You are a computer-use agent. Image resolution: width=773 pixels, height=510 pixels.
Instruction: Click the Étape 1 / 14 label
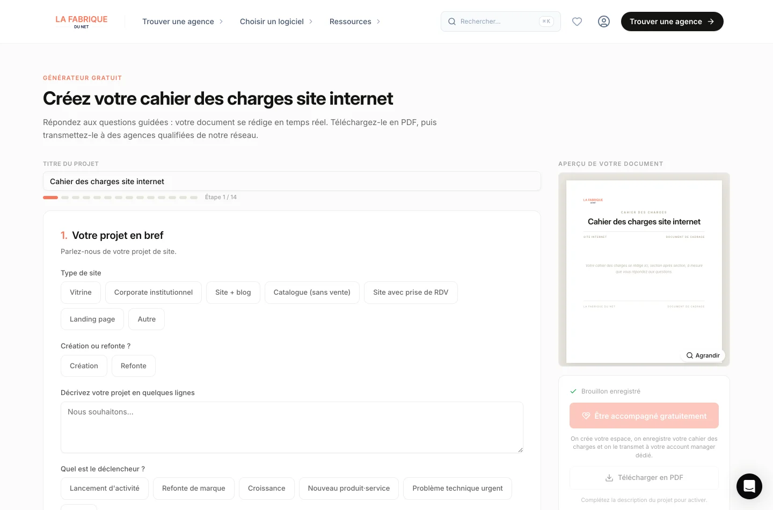(x=221, y=198)
